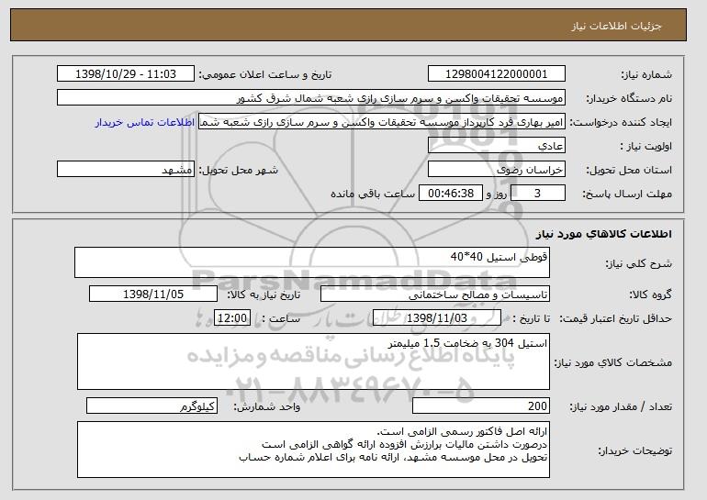Select the text ساعت باقی مانده

coord(373,194)
